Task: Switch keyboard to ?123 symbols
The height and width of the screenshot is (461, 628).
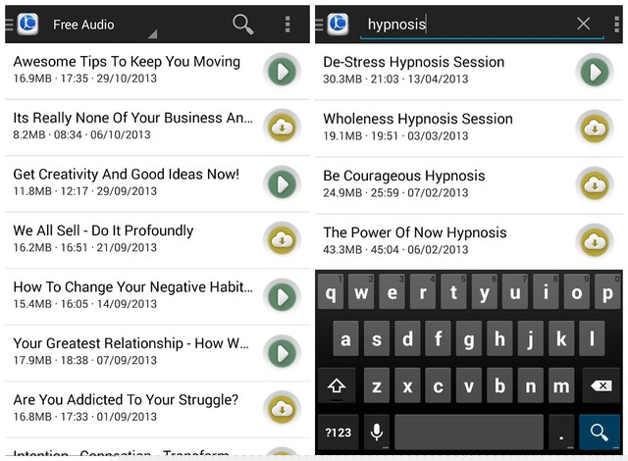Action: tap(338, 433)
